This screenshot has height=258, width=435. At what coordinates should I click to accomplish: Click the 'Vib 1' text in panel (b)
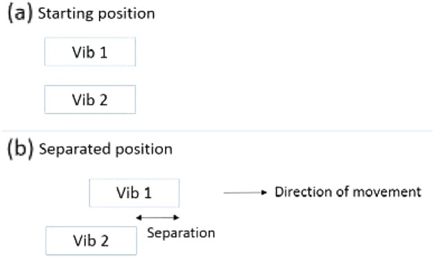(x=134, y=193)
